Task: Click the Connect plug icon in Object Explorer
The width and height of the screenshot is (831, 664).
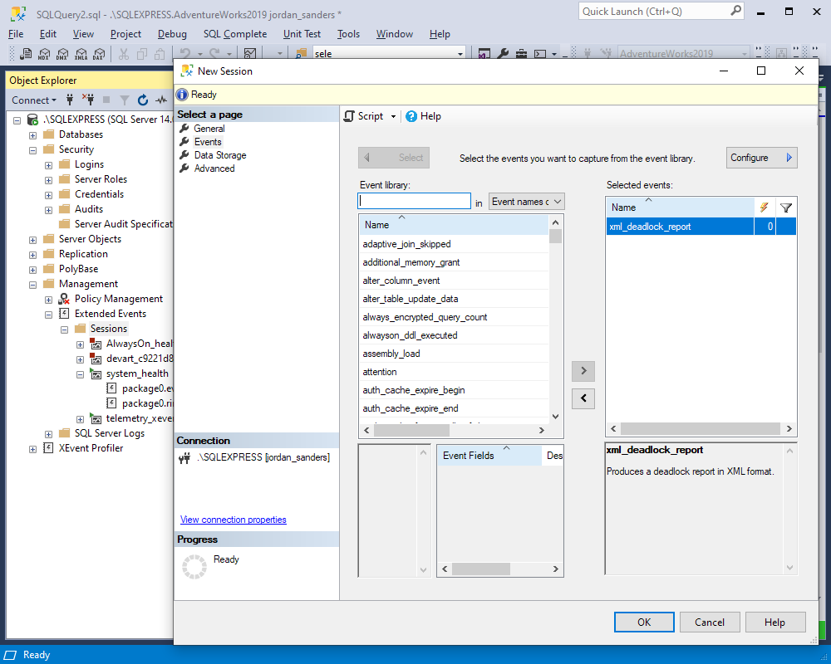Action: [70, 100]
